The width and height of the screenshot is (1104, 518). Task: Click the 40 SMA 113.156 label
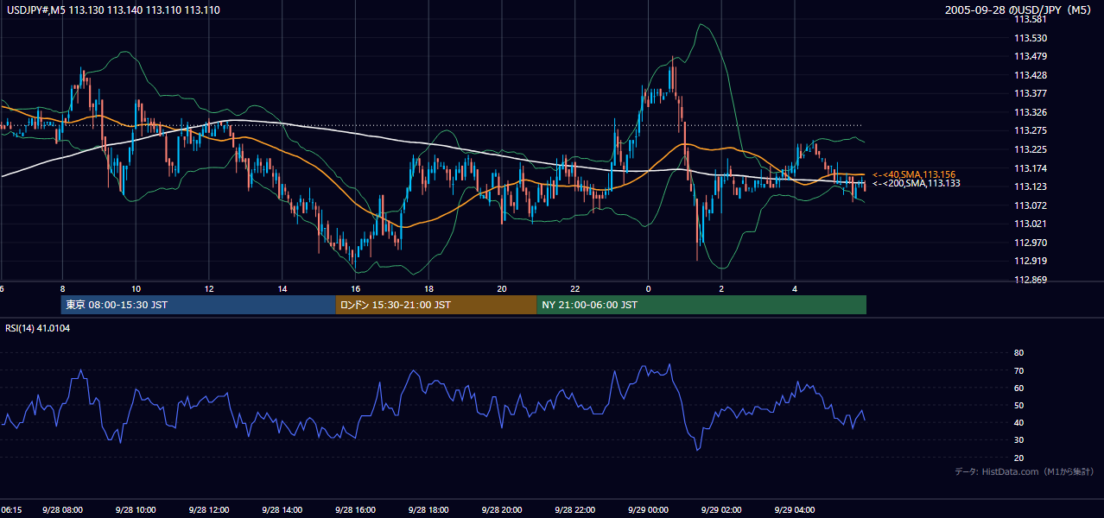[x=913, y=174]
